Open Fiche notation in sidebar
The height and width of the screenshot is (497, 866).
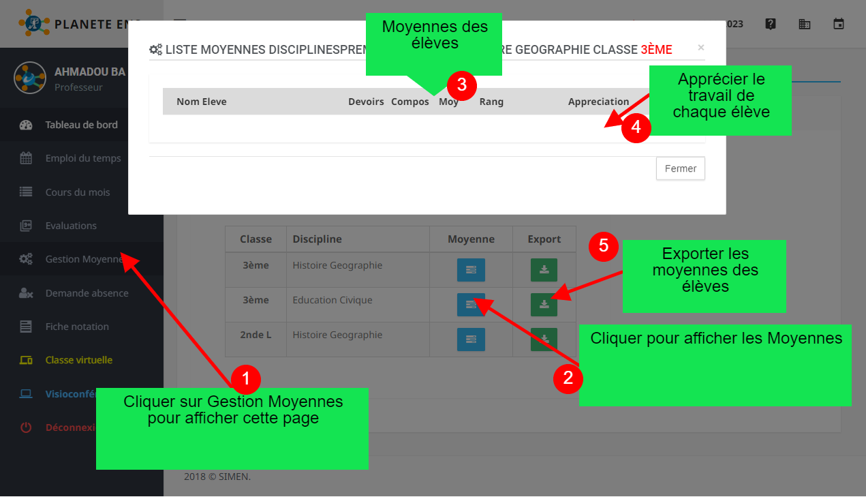point(77,327)
